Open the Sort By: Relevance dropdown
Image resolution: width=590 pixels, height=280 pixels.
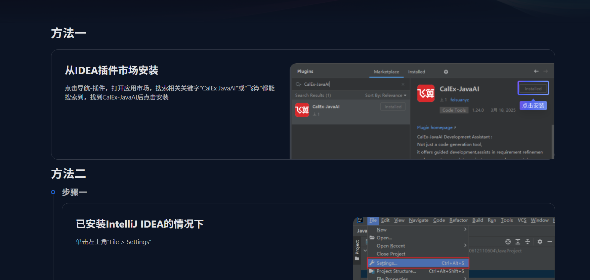pos(386,95)
